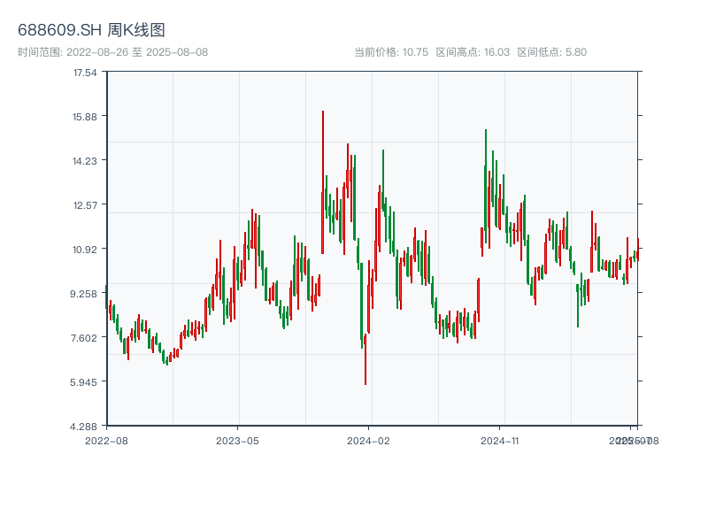Click the red candlestick wick reaching the 5.80 low
This screenshot has width=708, height=531.
click(366, 359)
